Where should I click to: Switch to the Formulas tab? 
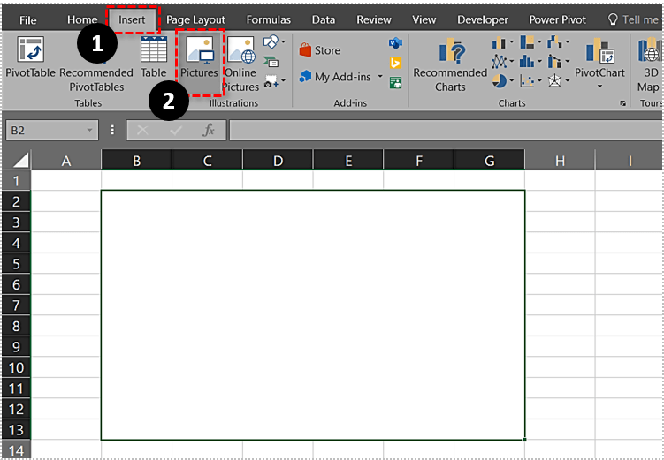[x=268, y=19]
